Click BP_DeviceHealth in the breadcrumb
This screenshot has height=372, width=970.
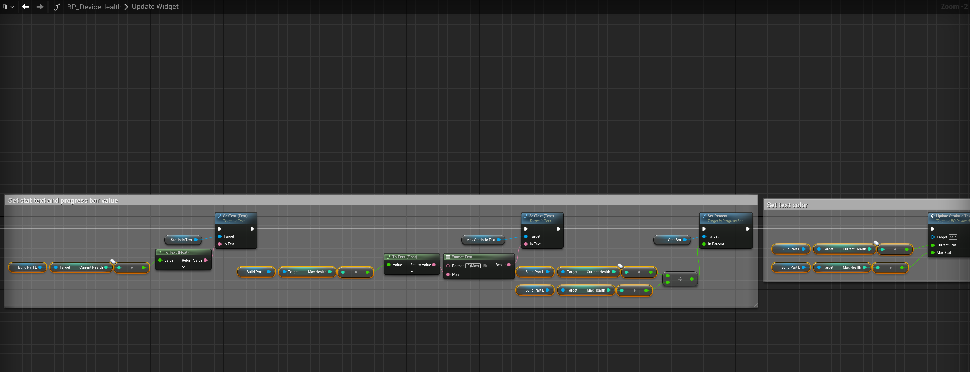point(94,7)
